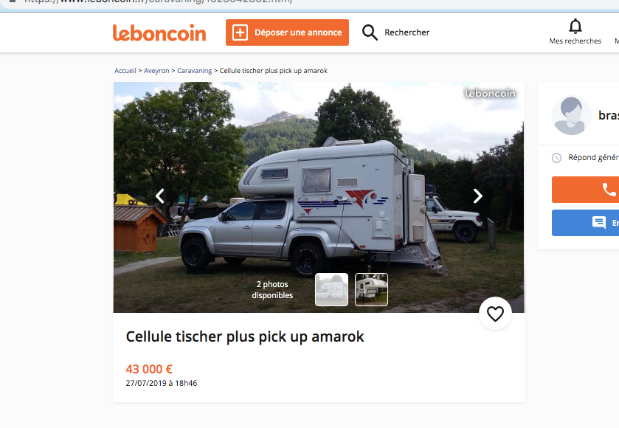
Task: Go to Accueil breadcrumb link
Action: pyautogui.click(x=125, y=71)
